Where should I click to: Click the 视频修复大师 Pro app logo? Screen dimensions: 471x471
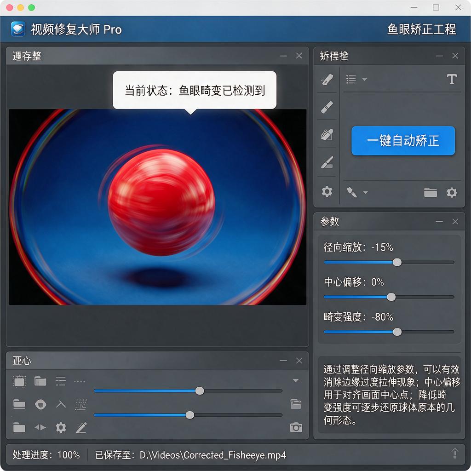[x=18, y=29]
